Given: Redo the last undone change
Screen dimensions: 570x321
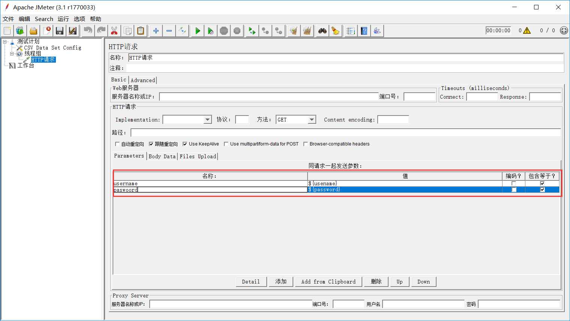Looking at the screenshot, I should click(x=101, y=31).
